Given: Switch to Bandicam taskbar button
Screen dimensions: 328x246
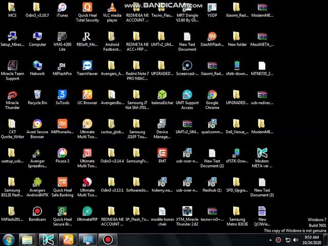Looking at the screenshot, I should pos(108,240).
